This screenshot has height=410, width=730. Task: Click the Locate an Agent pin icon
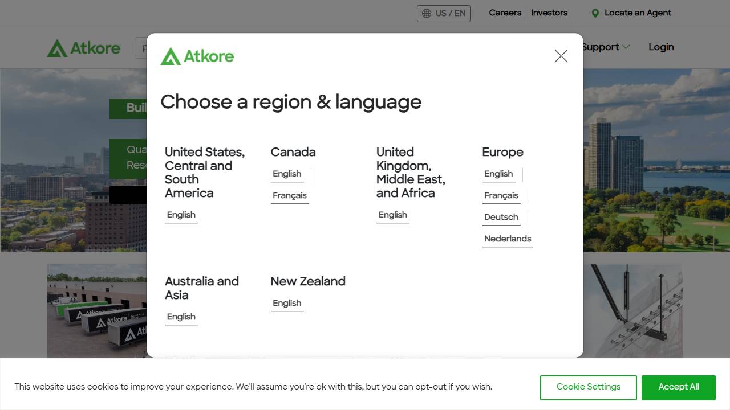click(x=595, y=13)
